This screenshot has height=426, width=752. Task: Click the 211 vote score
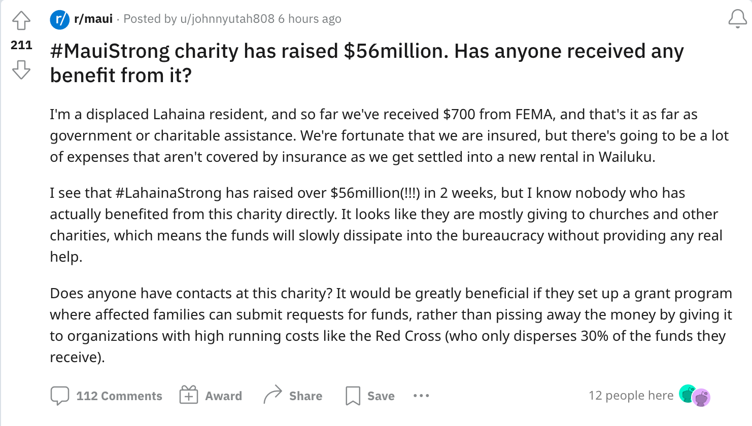(21, 45)
